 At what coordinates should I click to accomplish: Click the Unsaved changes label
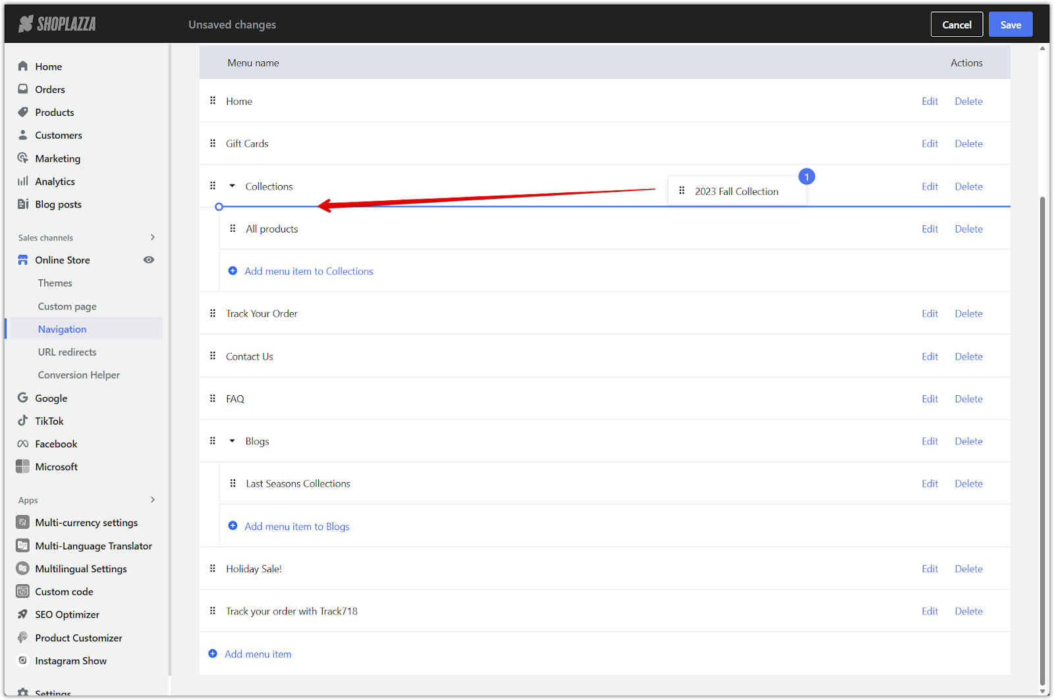pos(232,24)
